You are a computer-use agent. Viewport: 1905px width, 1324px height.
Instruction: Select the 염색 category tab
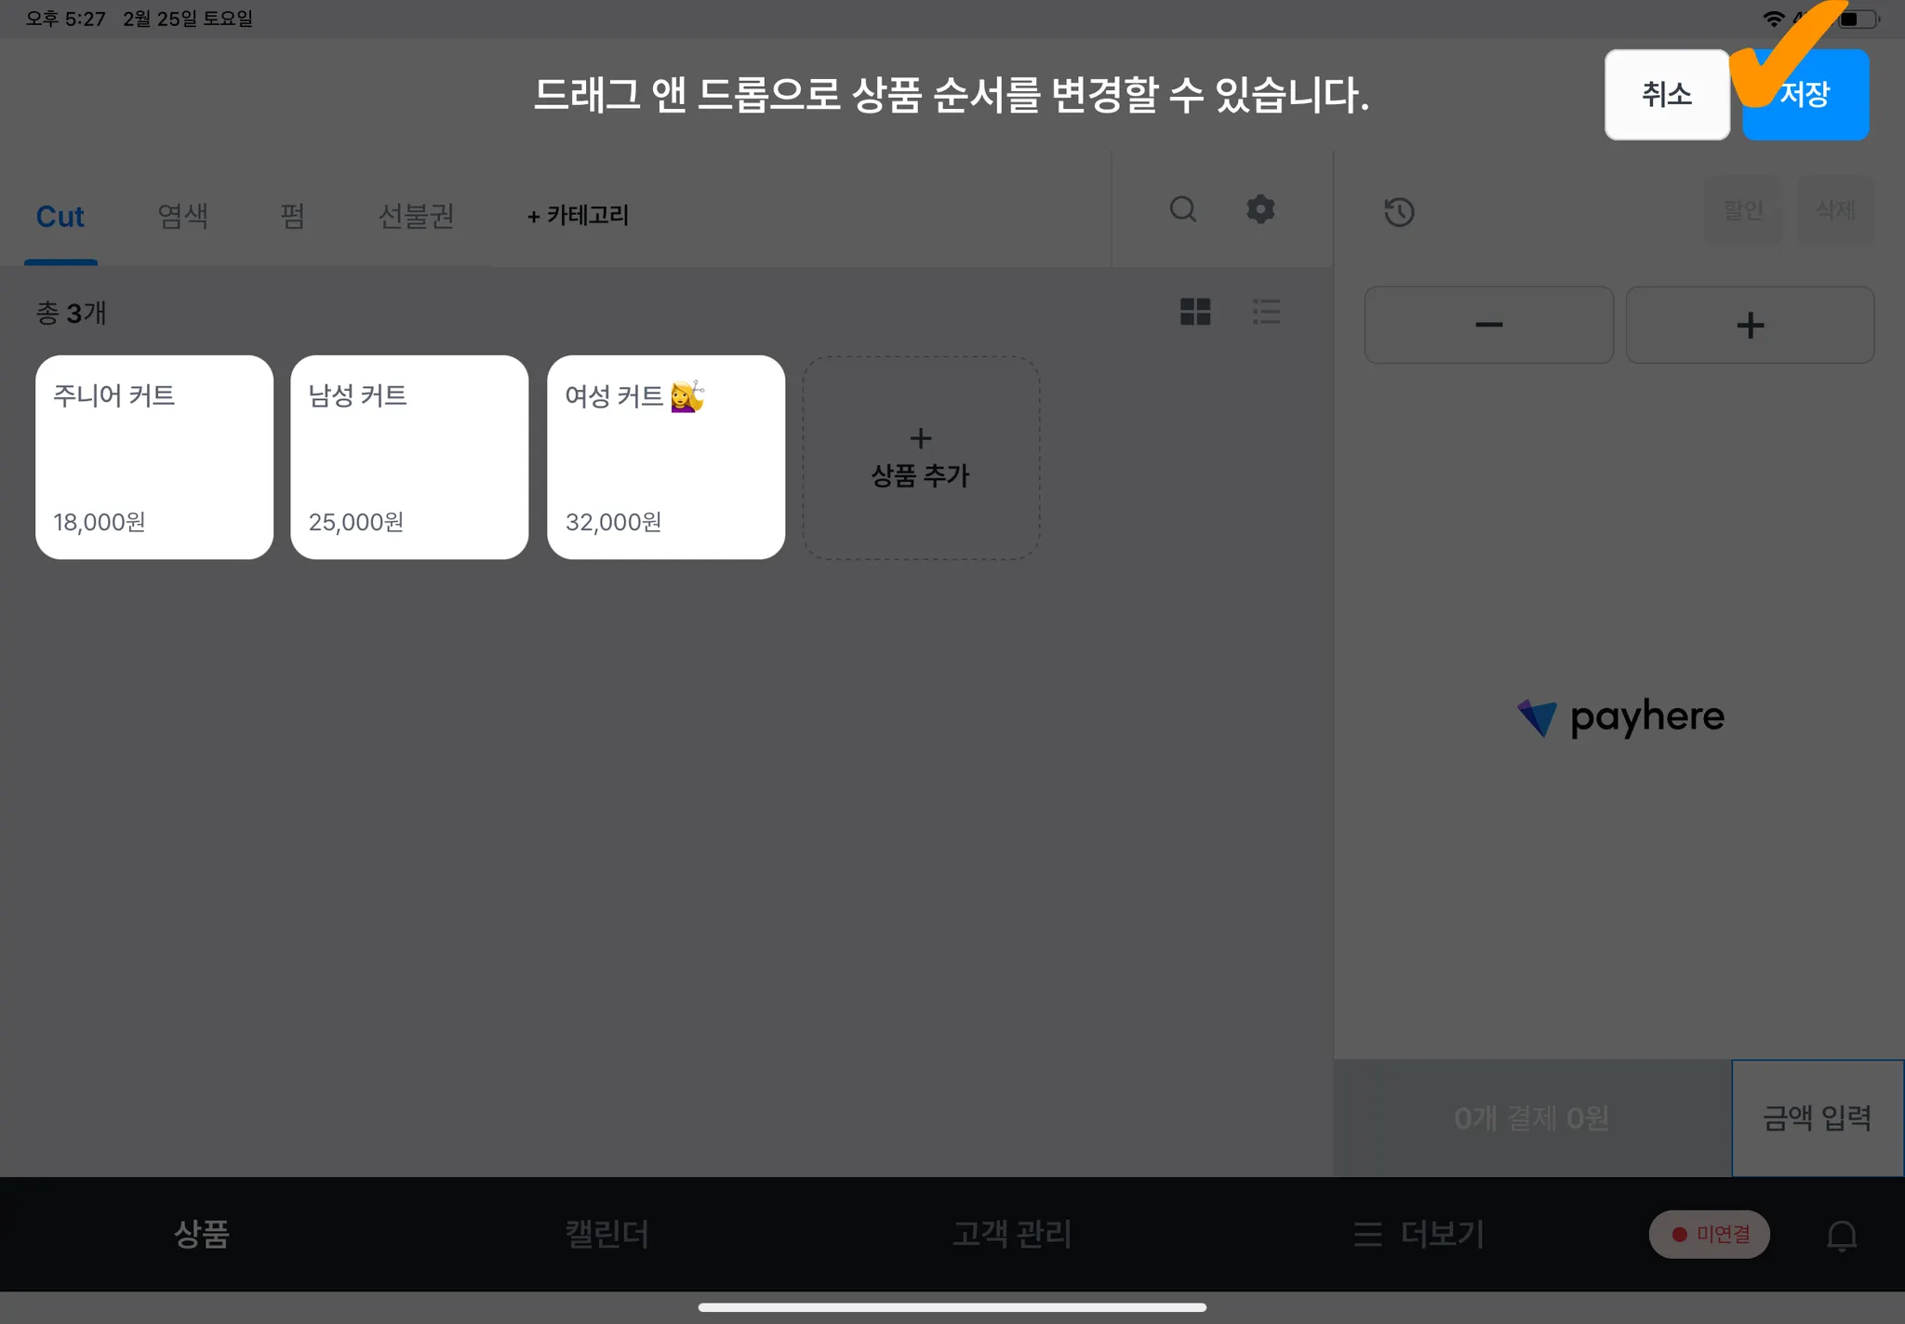(182, 216)
